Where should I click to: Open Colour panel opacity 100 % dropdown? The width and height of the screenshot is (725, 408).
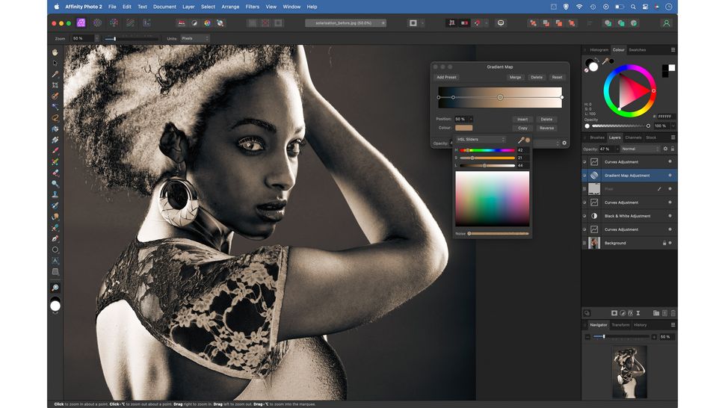673,126
